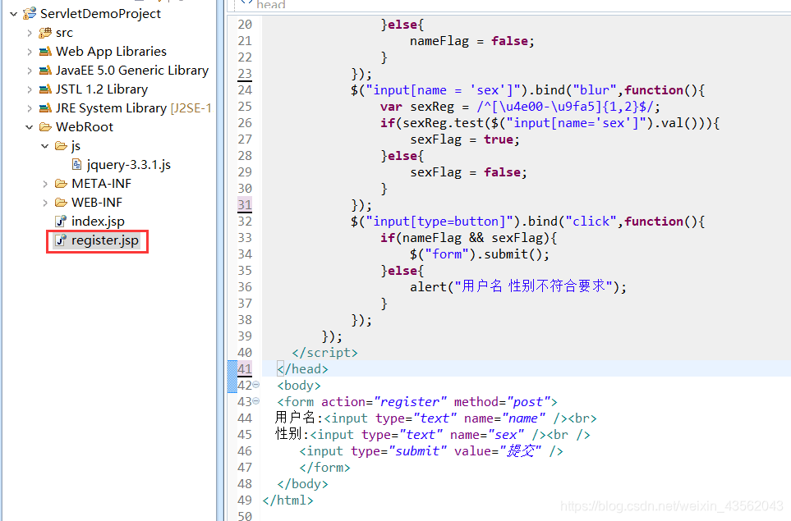Select the META-INF folder label
This screenshot has height=521, width=791.
coord(101,184)
